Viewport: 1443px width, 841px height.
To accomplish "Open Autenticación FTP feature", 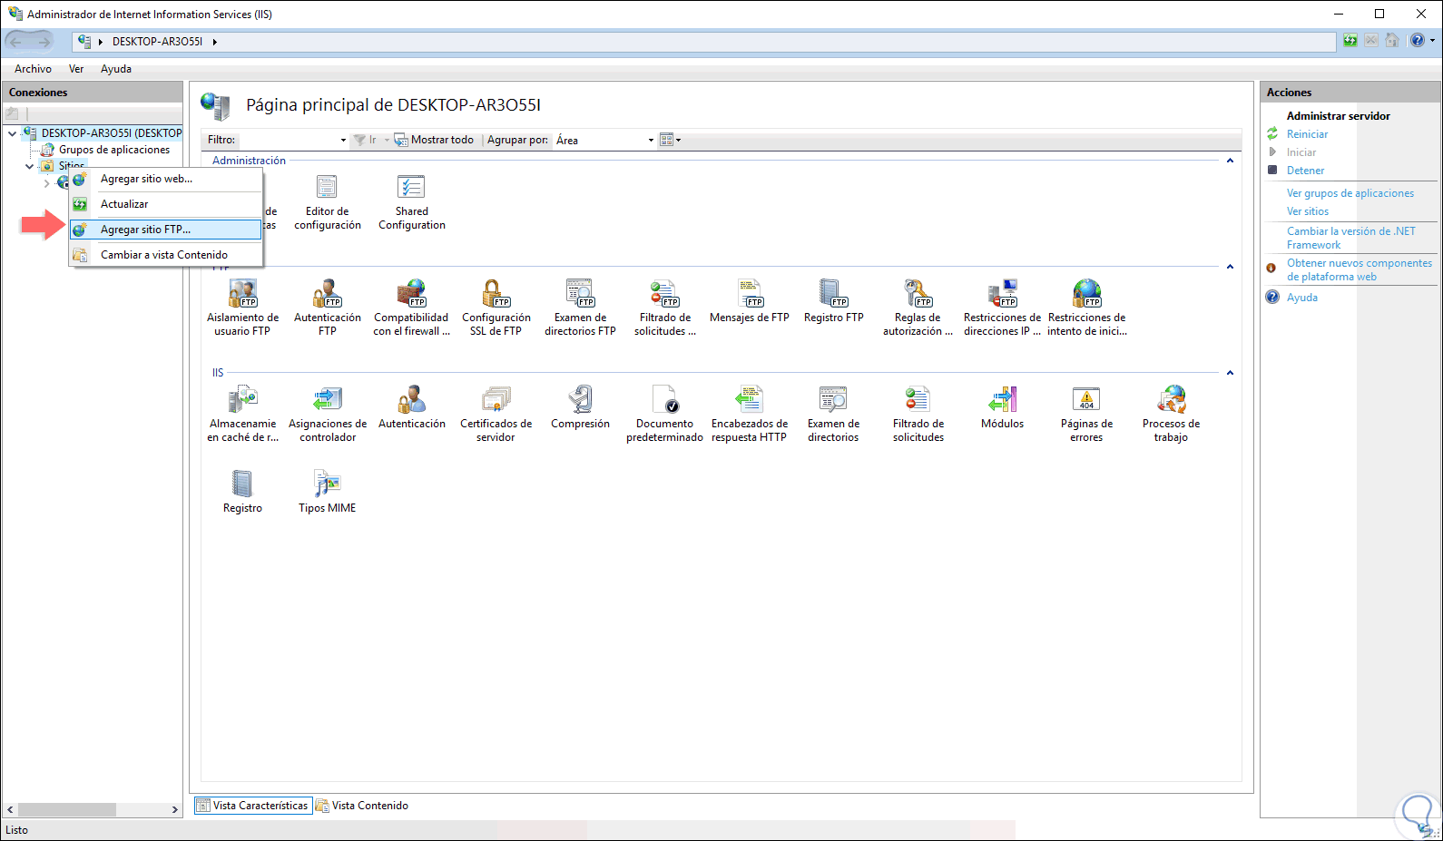I will [x=328, y=308].
